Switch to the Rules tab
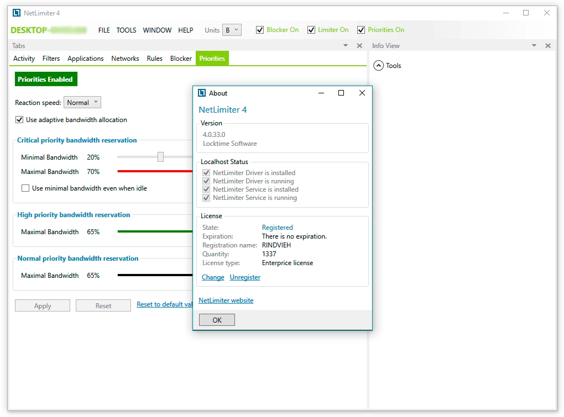The width and height of the screenshot is (564, 417). (155, 58)
